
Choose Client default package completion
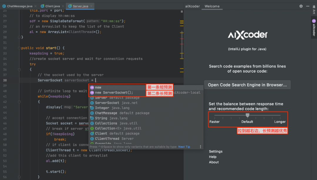[x=146, y=134]
